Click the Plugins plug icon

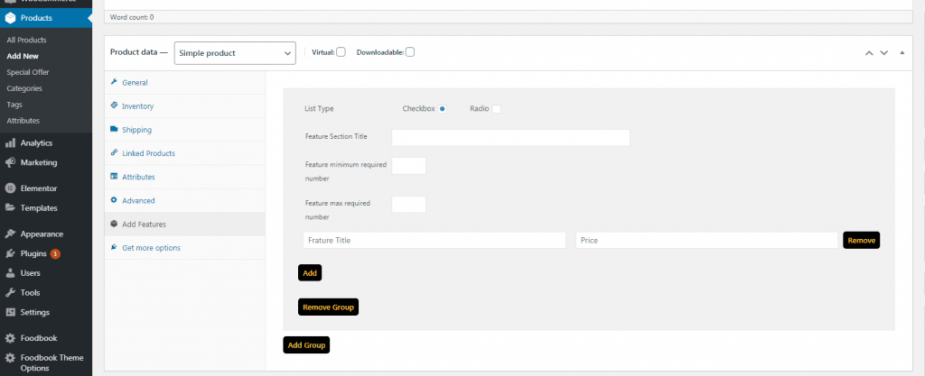coord(10,253)
